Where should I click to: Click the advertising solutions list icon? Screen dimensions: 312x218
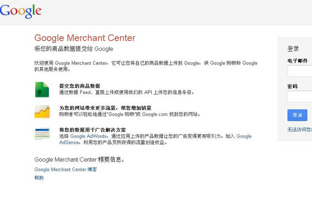tap(42, 133)
